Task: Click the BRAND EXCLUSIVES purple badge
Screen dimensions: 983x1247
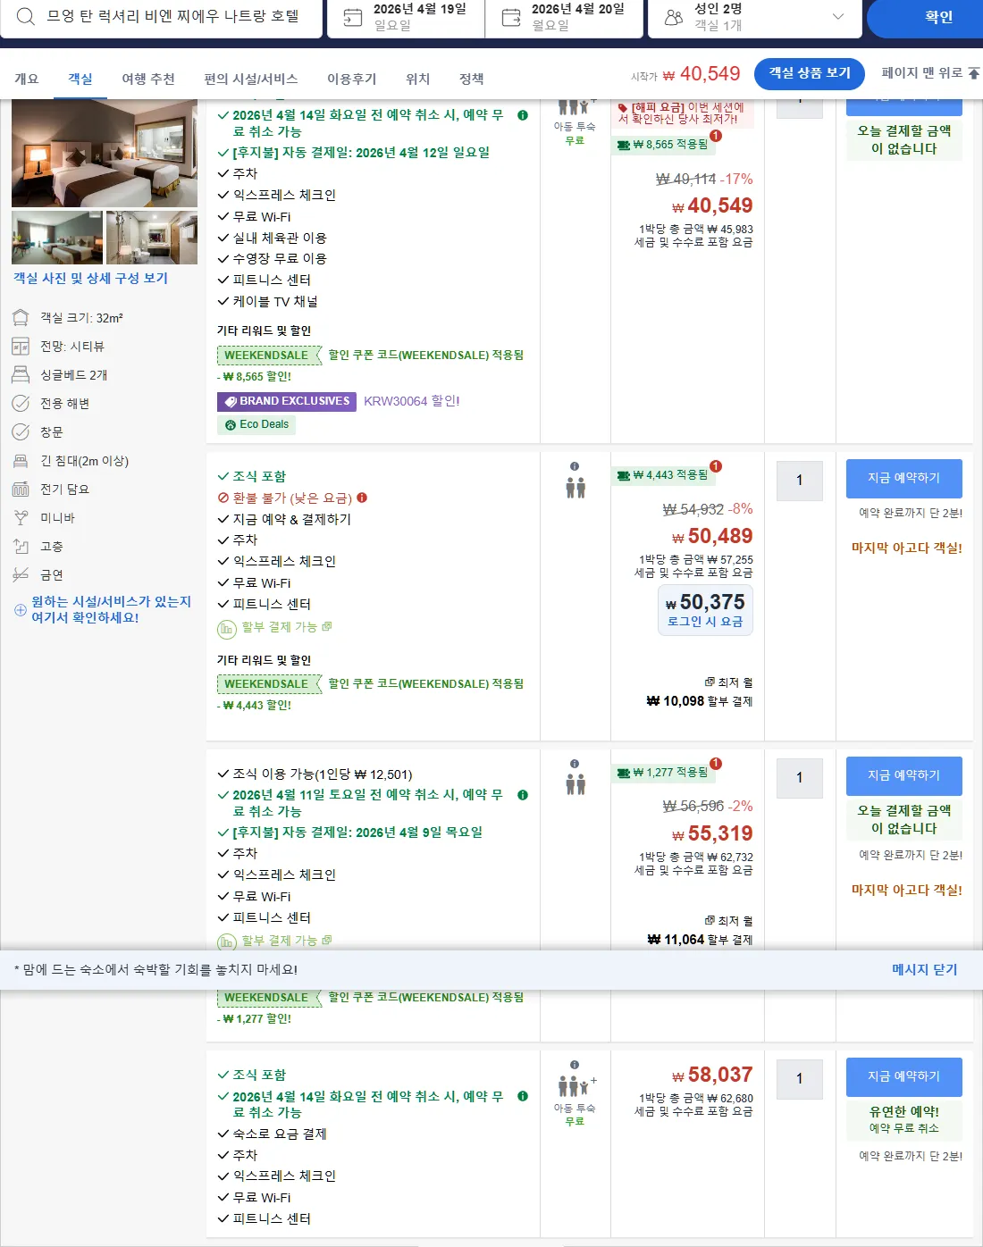Action: 287,401
